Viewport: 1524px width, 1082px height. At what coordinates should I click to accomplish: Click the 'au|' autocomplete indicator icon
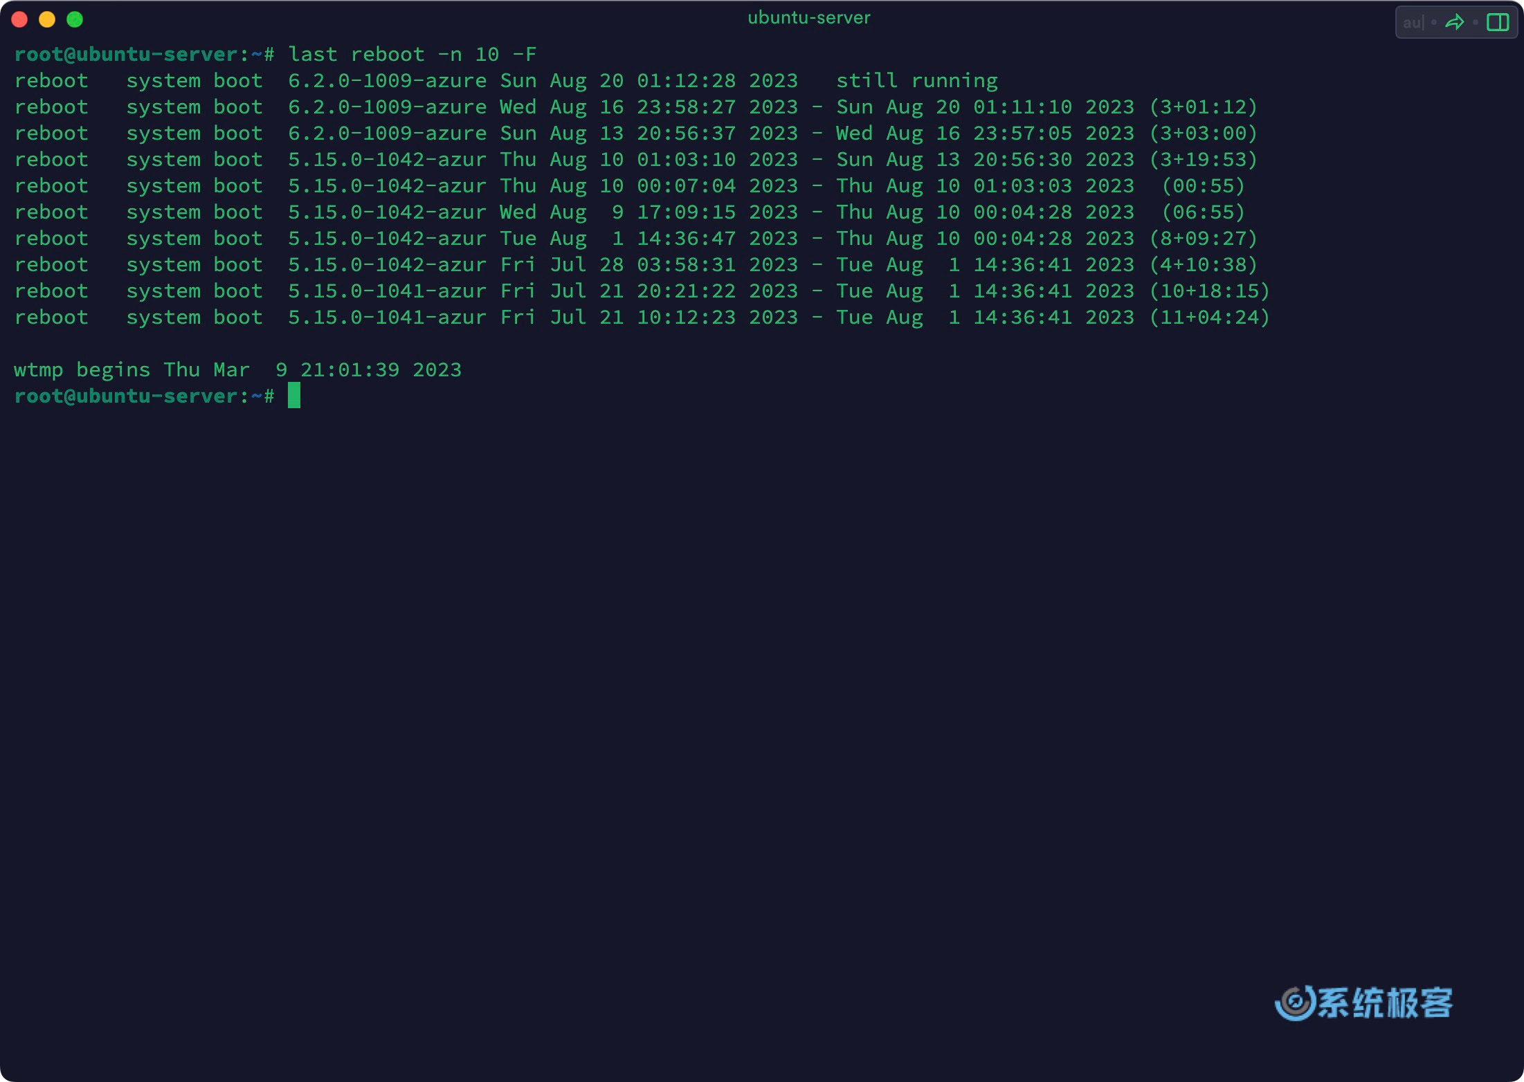pyautogui.click(x=1413, y=22)
